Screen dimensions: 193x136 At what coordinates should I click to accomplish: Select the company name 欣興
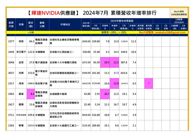(x=21, y=73)
